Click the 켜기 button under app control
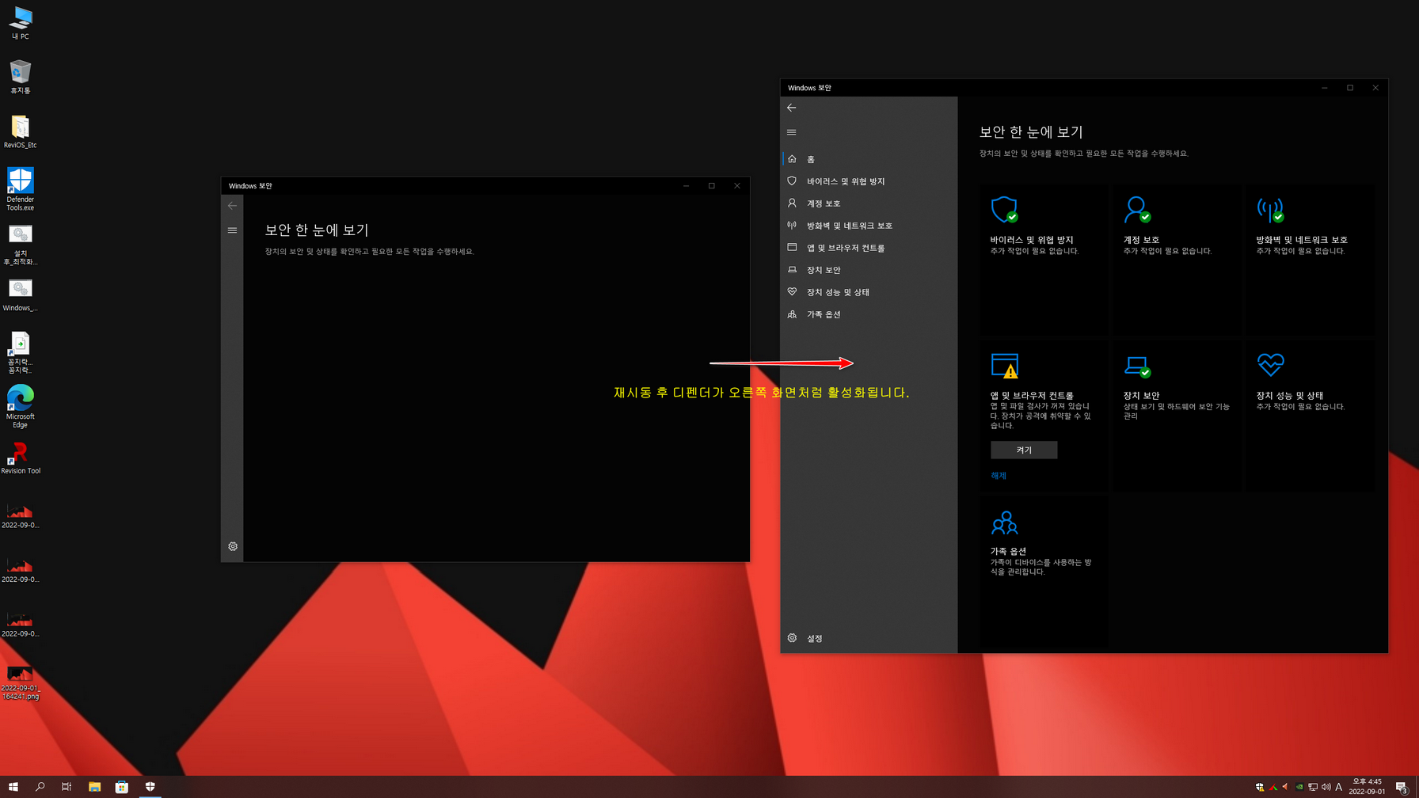1419x798 pixels. [1024, 450]
